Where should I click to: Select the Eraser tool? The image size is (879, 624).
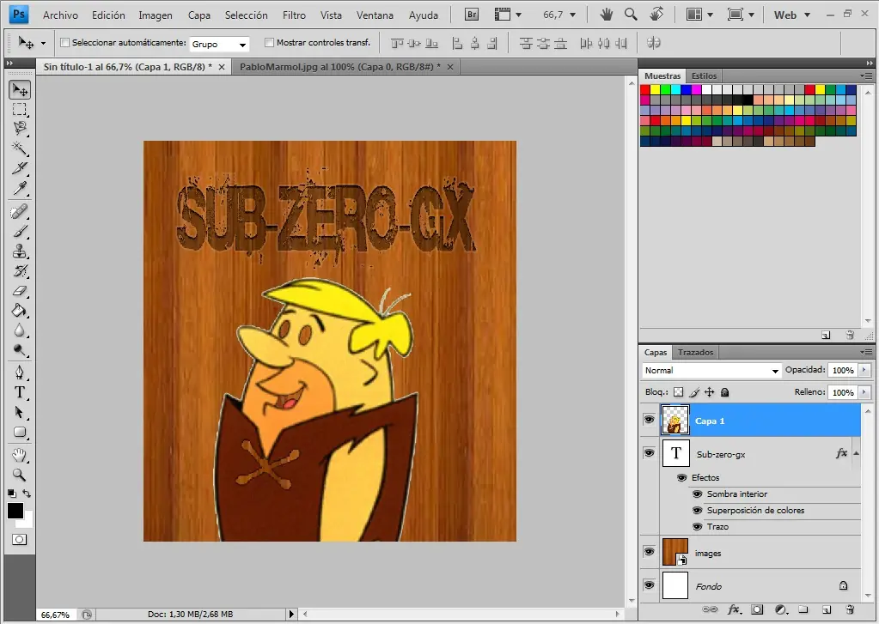20,291
